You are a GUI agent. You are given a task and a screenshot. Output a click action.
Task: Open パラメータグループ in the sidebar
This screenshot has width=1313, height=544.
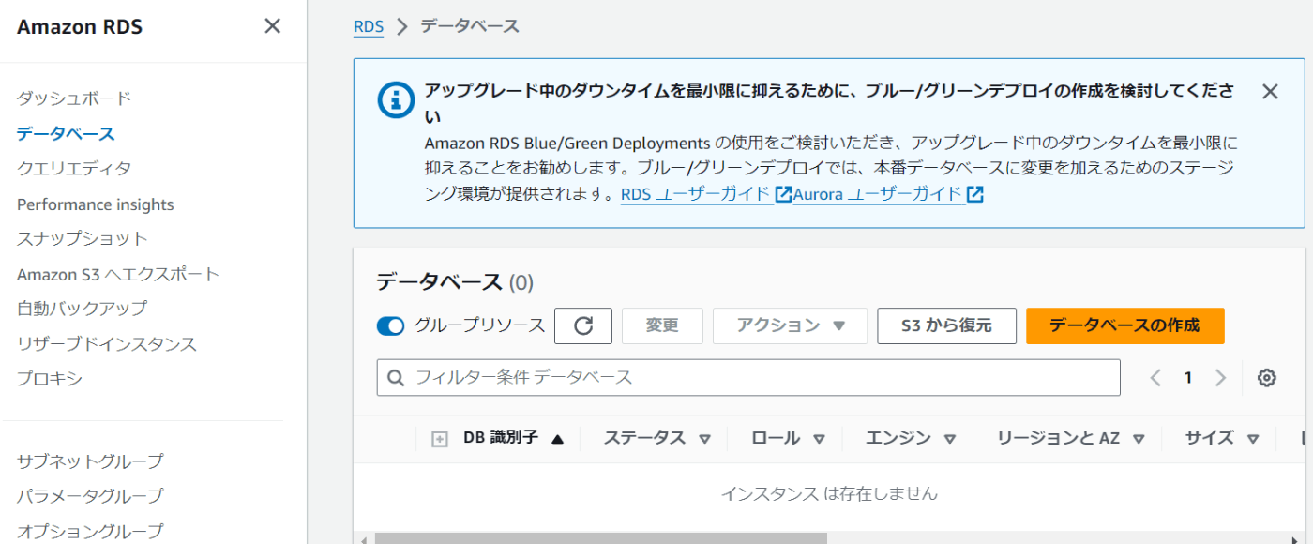[x=90, y=495]
